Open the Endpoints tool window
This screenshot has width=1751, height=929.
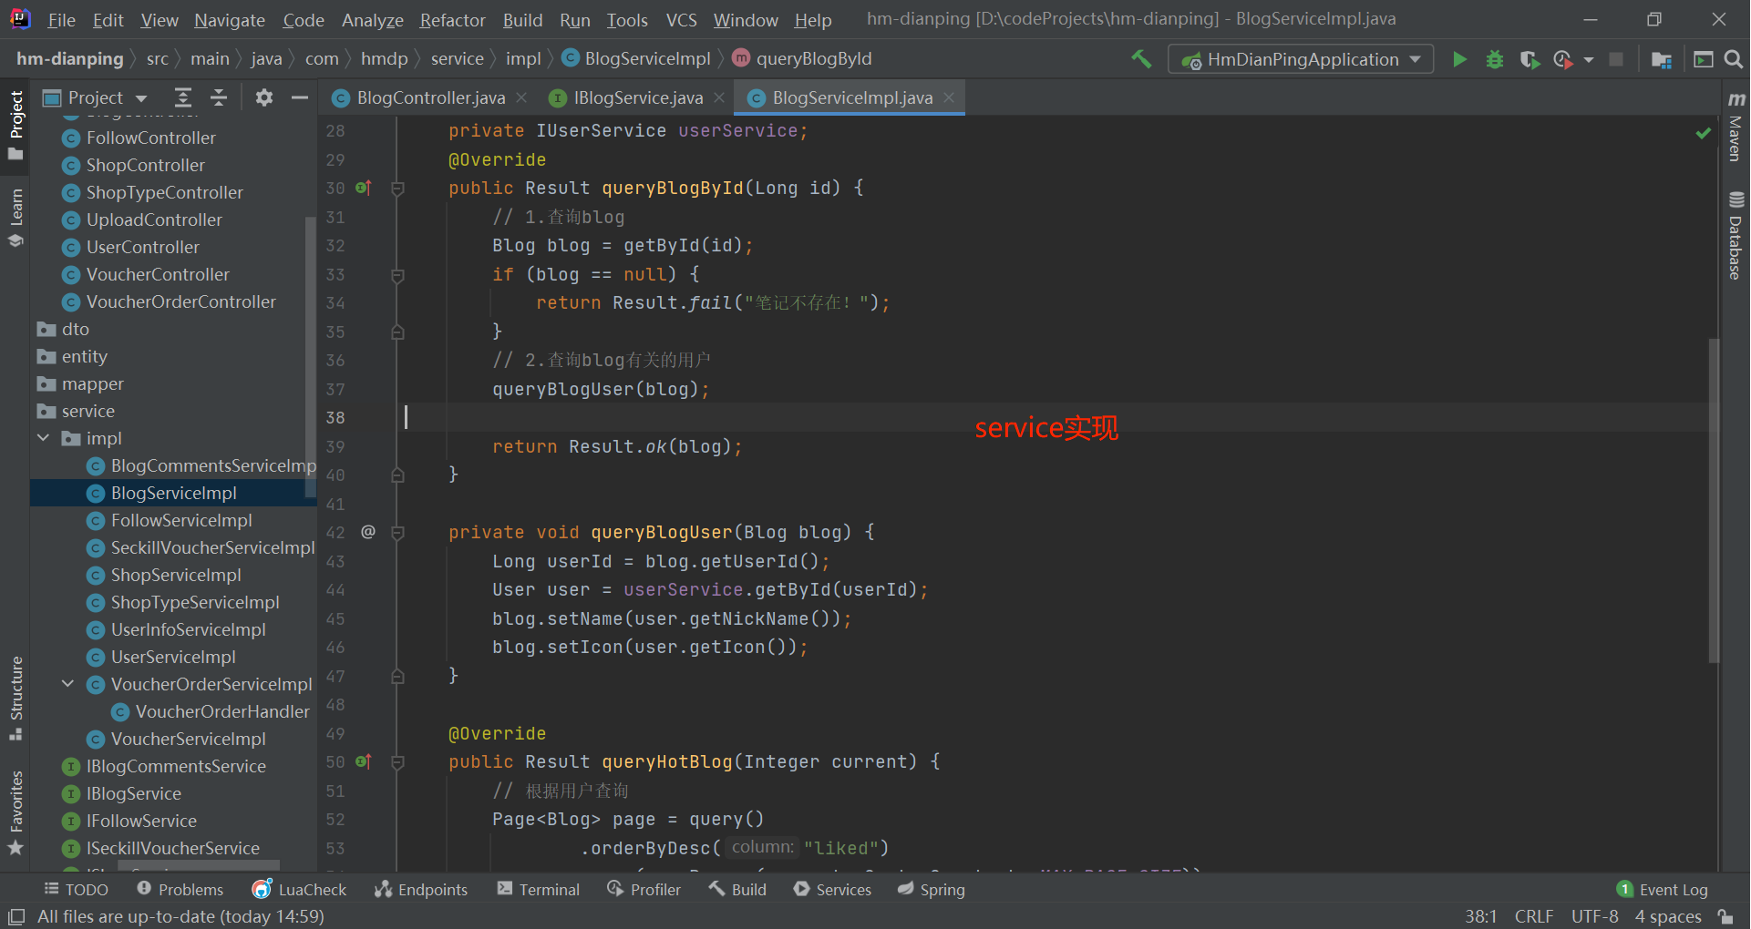point(421,889)
